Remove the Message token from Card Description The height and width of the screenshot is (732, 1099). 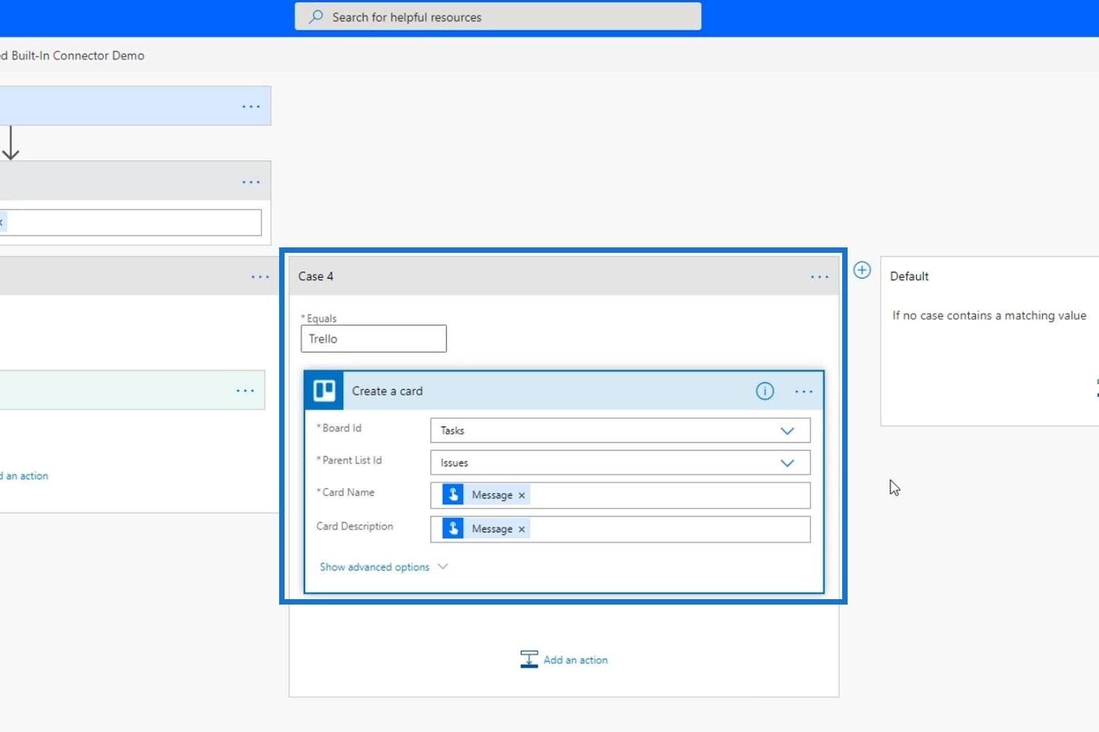click(522, 529)
